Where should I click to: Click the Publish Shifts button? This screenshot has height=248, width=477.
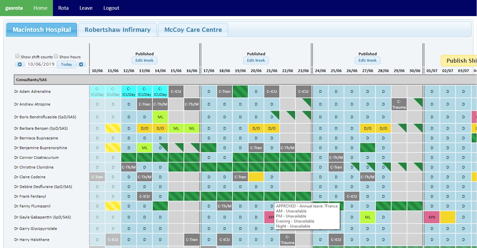[x=460, y=61]
